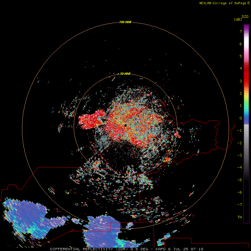Click the DIFFERENTIAL REFLECTIVITY (ZDR) product title
The image size is (251, 251).
coord(90,249)
